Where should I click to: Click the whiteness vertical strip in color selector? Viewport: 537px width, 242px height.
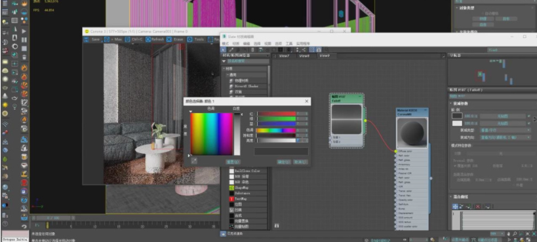[237, 134]
